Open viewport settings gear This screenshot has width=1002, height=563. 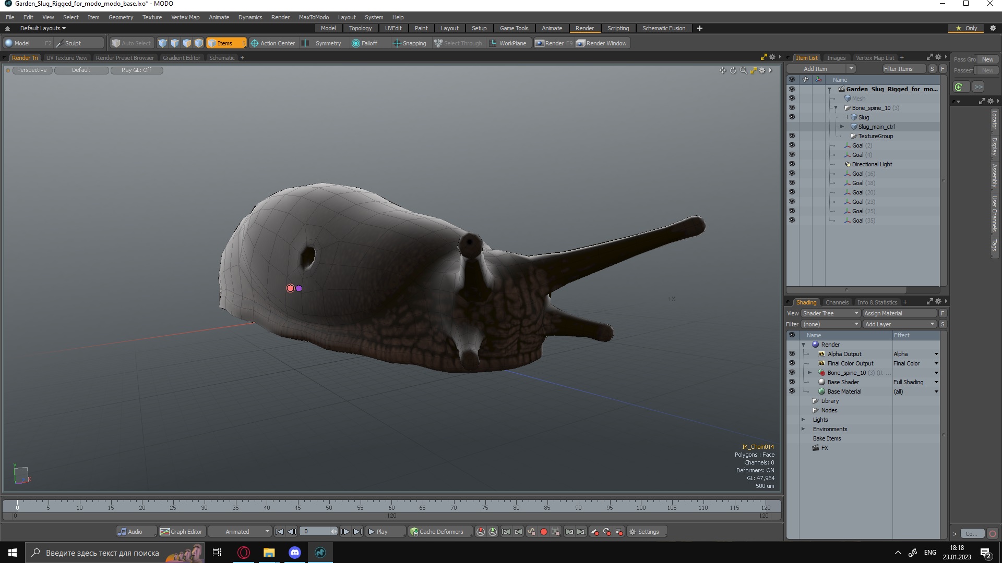pyautogui.click(x=762, y=70)
